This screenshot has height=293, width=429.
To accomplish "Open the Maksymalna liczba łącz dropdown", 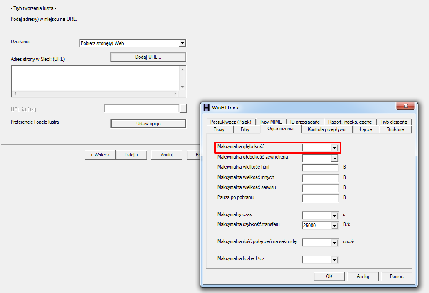I will coord(334,260).
